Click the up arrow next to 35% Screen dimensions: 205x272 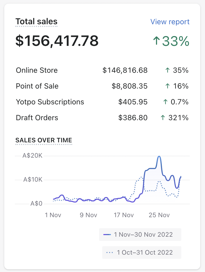pos(167,70)
